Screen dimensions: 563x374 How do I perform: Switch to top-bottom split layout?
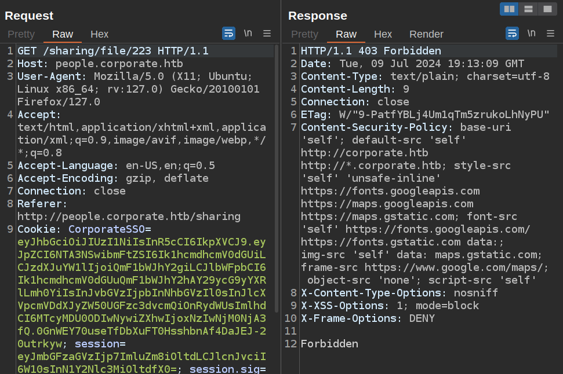(528, 9)
